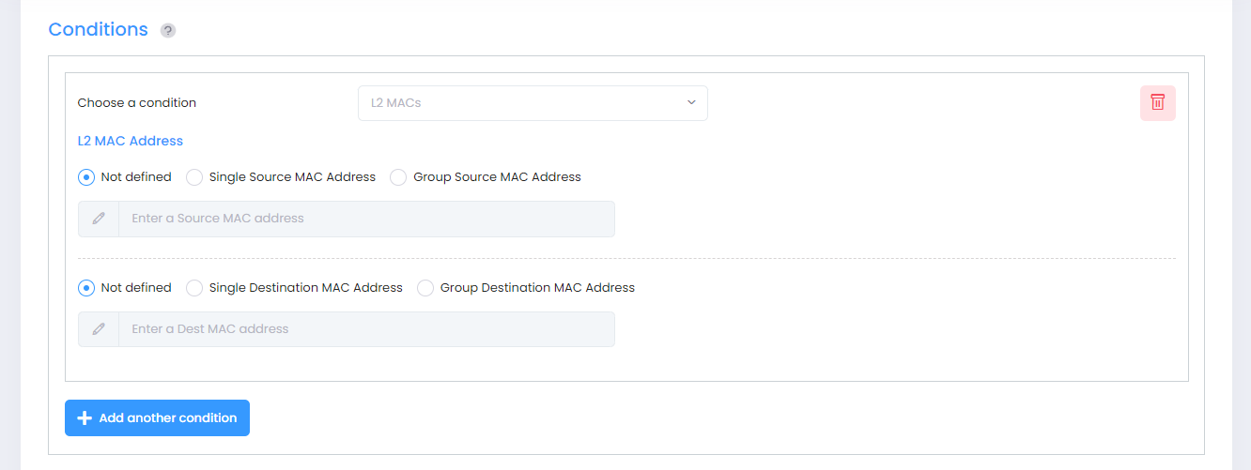Image resolution: width=1251 pixels, height=470 pixels.
Task: Select the source 'Not defined' radio button
Action: pyautogui.click(x=86, y=177)
